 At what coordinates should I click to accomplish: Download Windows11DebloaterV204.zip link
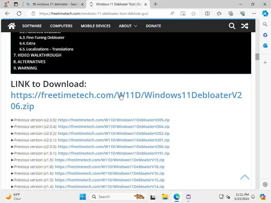(114, 127)
